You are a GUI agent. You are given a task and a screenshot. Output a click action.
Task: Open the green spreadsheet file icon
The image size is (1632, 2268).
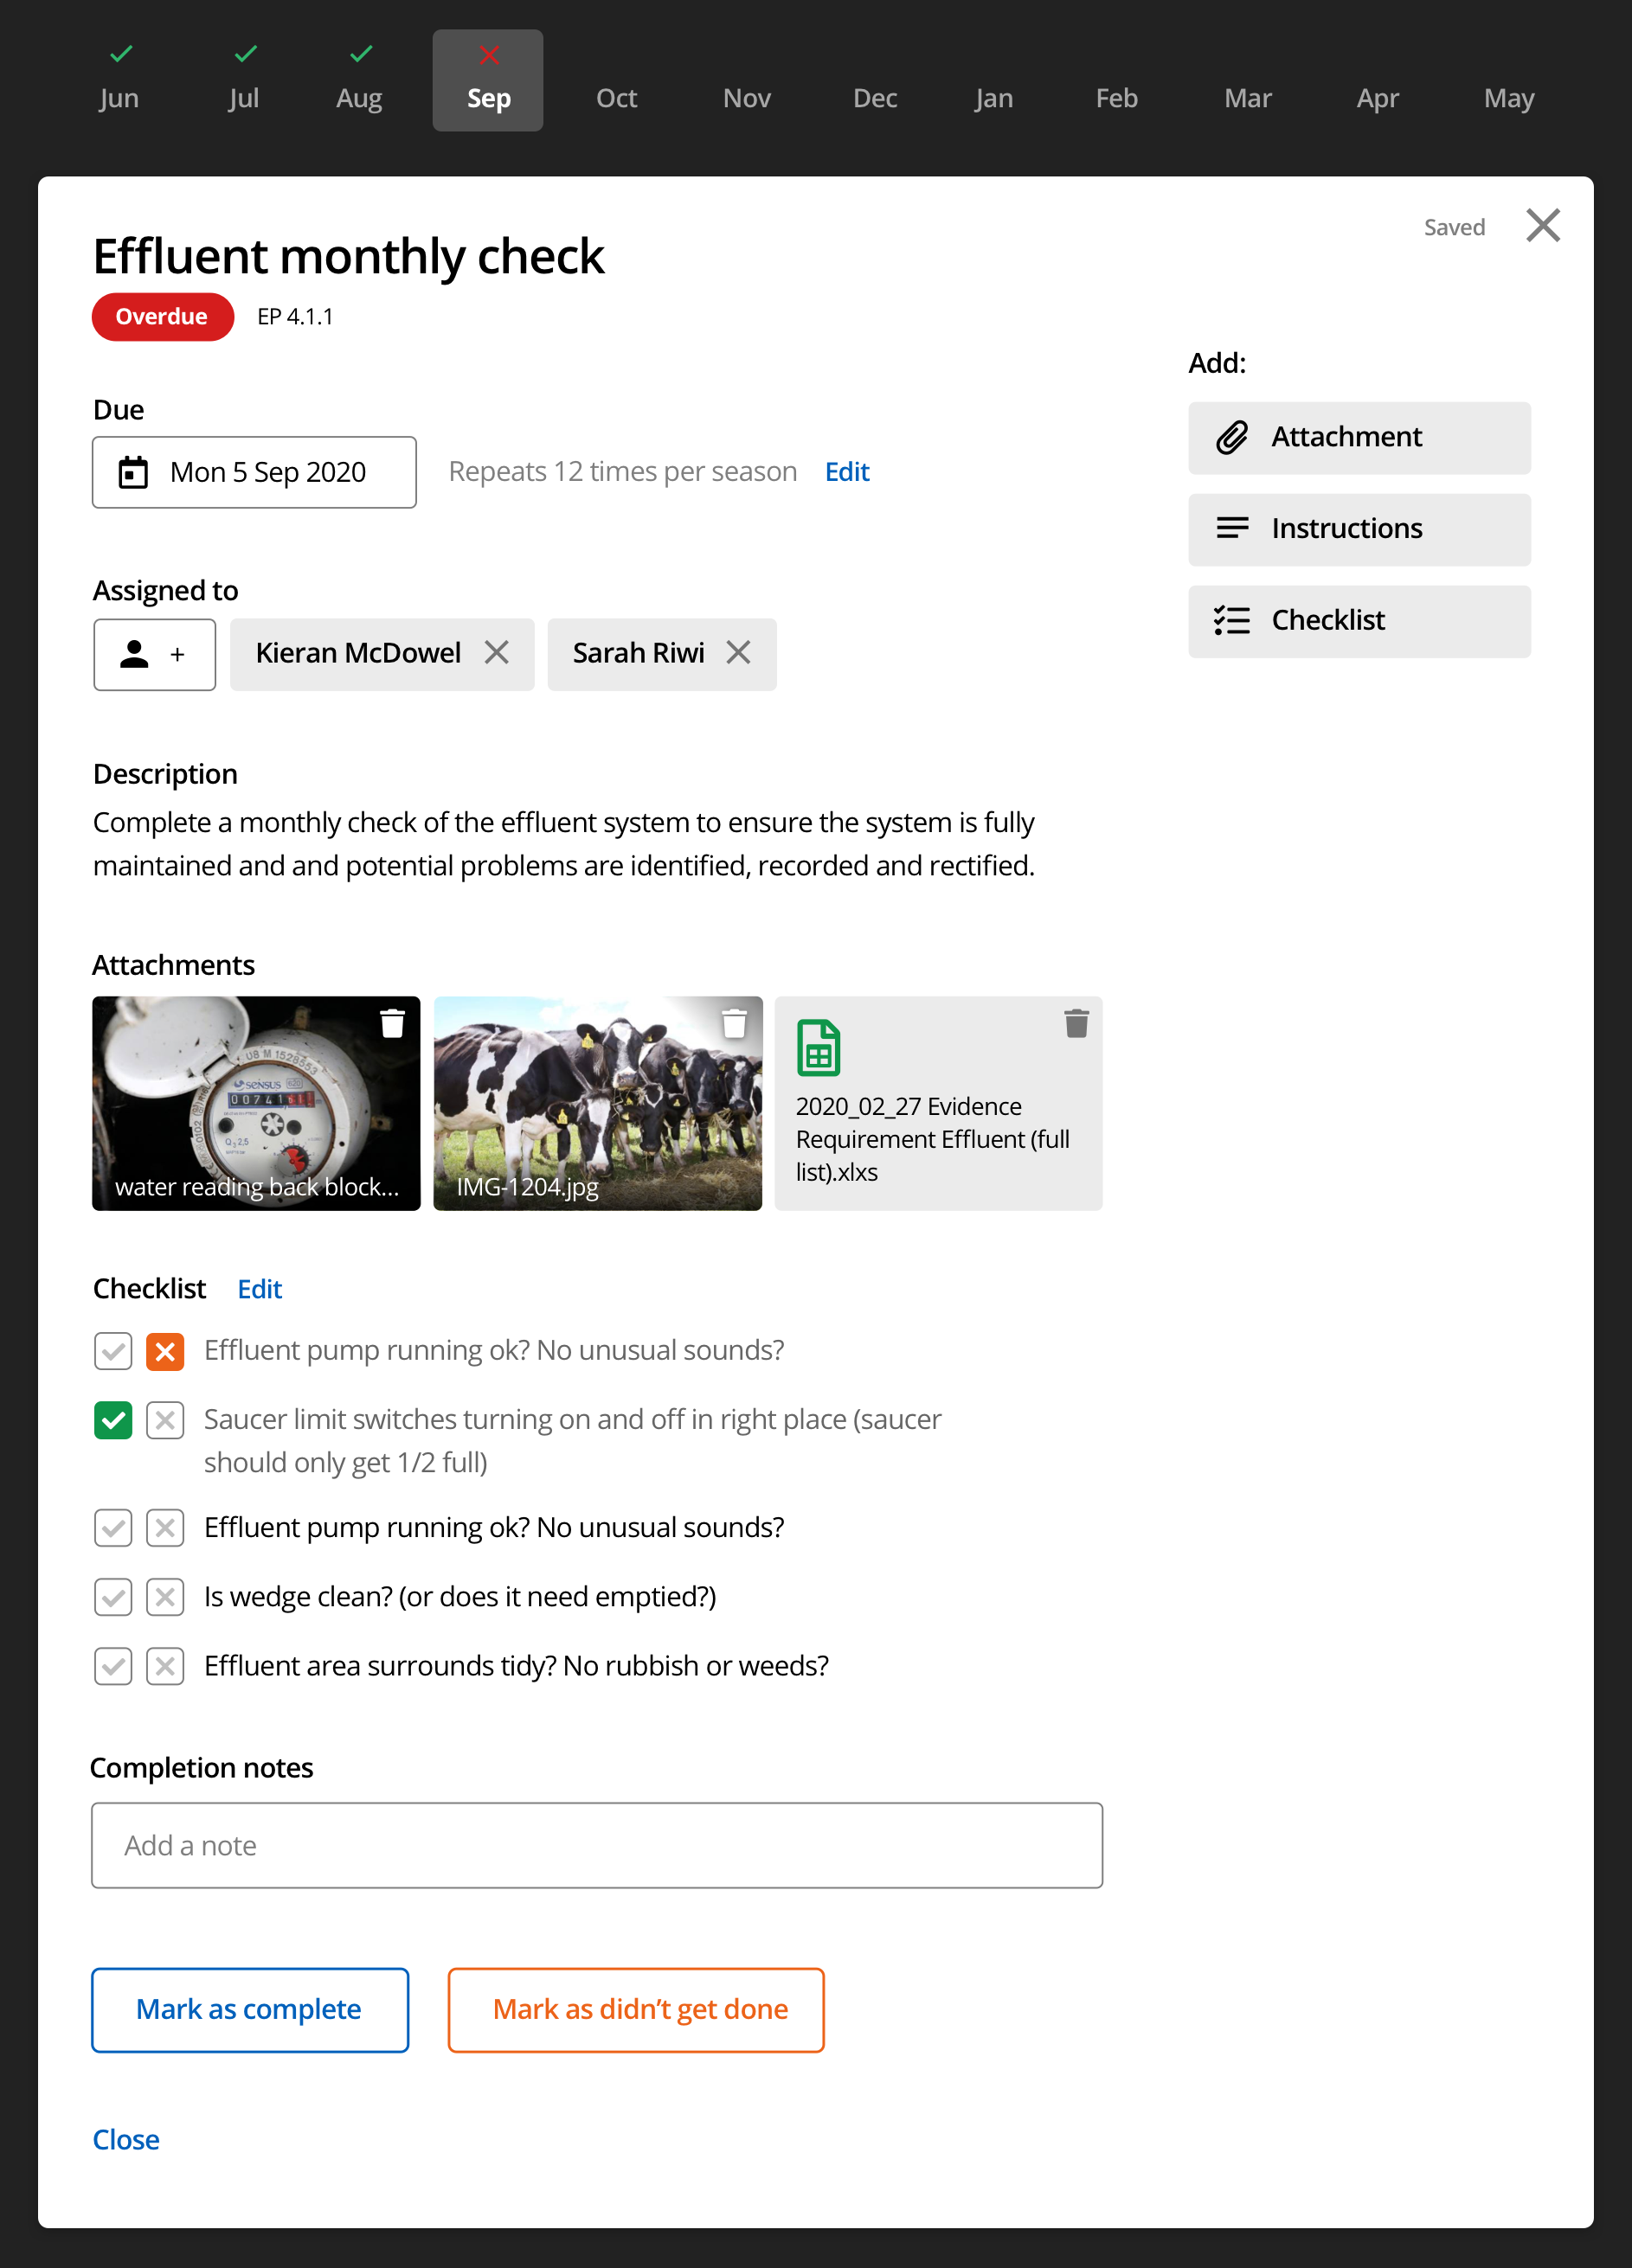coord(818,1047)
